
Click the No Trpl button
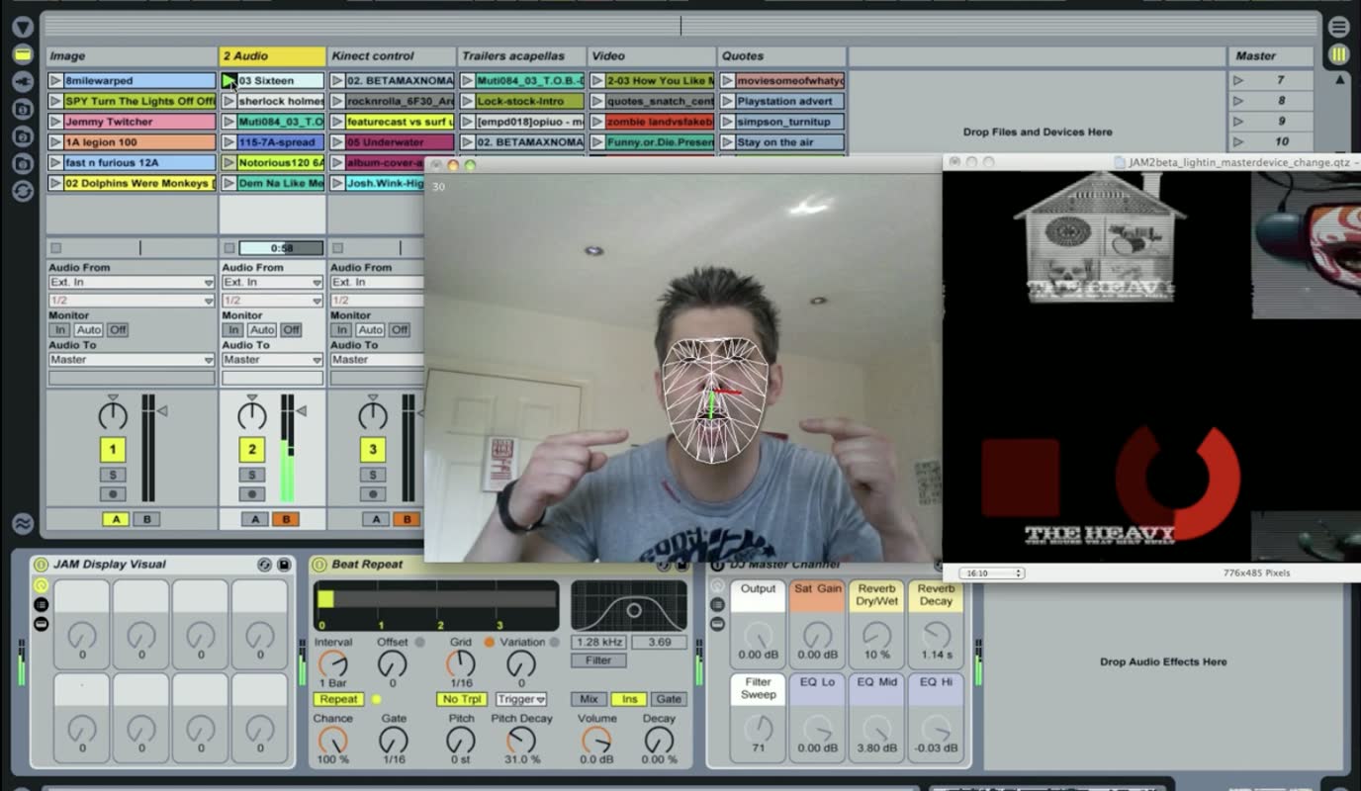pyautogui.click(x=462, y=699)
